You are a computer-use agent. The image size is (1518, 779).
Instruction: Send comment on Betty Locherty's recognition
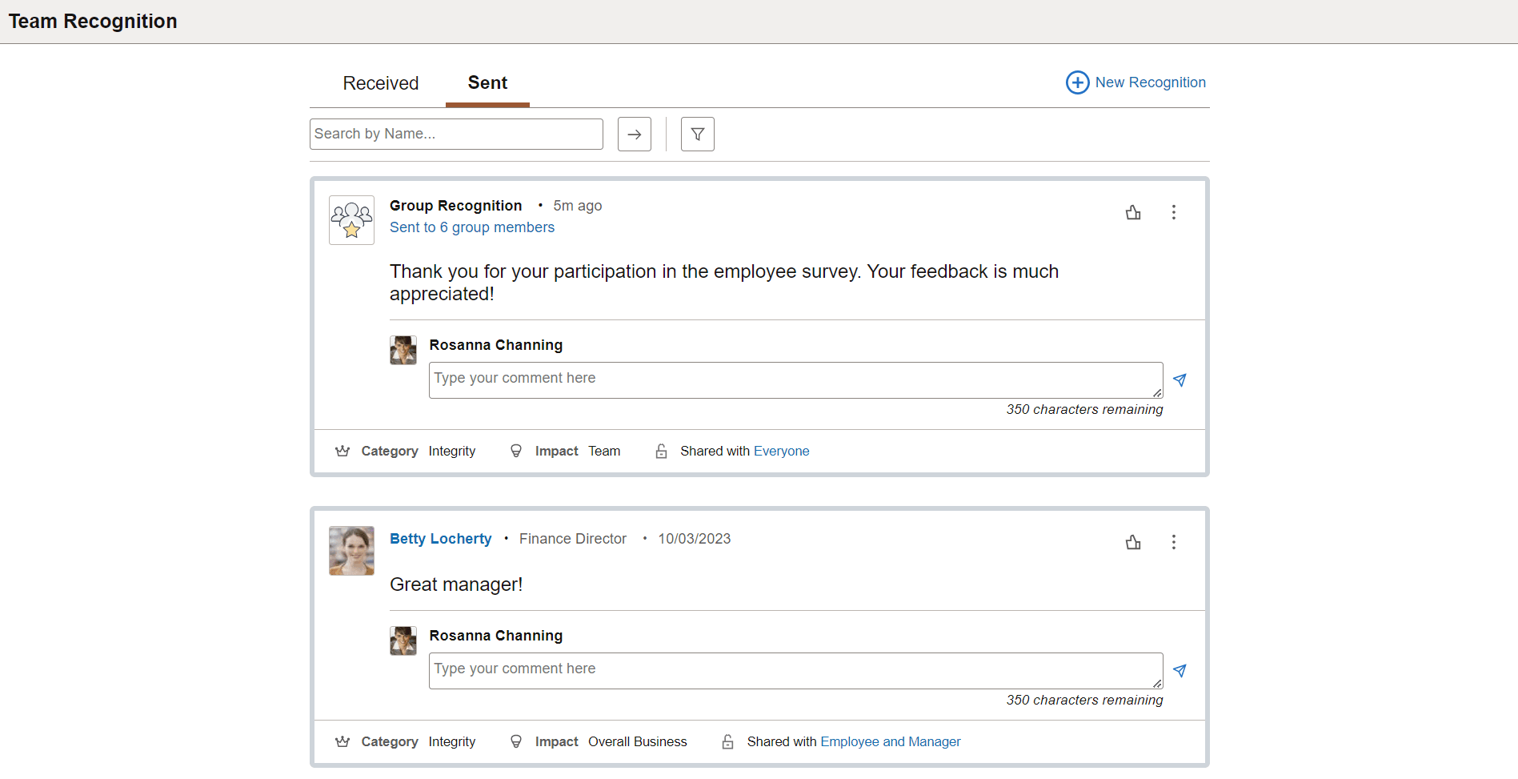(1180, 670)
